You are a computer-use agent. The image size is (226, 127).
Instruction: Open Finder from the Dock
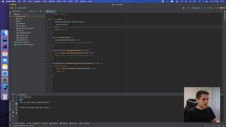(x=5, y=33)
